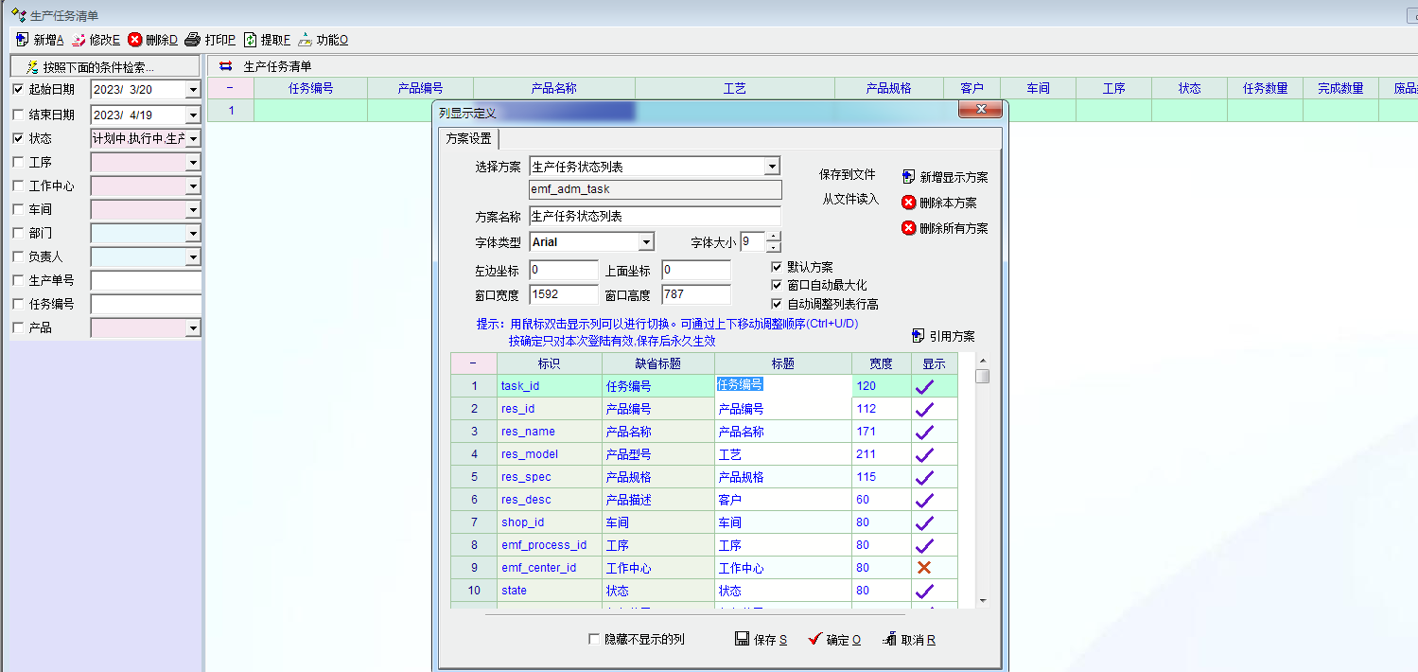1418x672 pixels.
Task: Uncheck the 窗口自动最大化 checkbox
Action: 777,285
